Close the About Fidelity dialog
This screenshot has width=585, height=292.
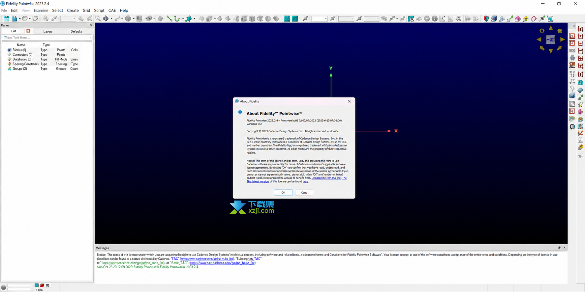[349, 101]
